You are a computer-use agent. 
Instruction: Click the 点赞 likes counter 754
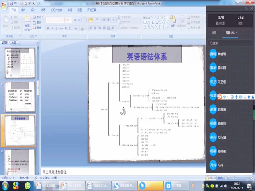tap(241, 19)
